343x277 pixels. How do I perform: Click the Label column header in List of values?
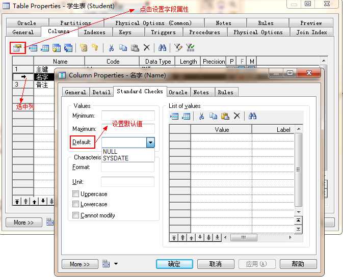(x=273, y=129)
